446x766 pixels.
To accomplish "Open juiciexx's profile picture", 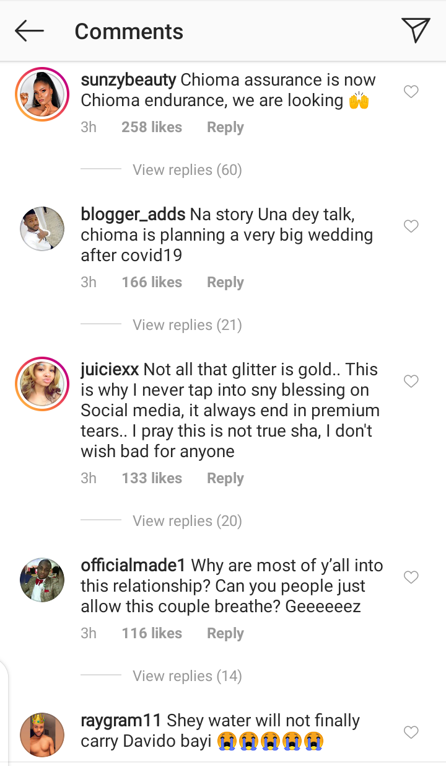I will point(42,384).
